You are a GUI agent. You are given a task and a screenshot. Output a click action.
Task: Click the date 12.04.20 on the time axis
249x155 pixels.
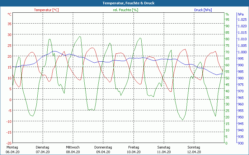click(194, 152)
